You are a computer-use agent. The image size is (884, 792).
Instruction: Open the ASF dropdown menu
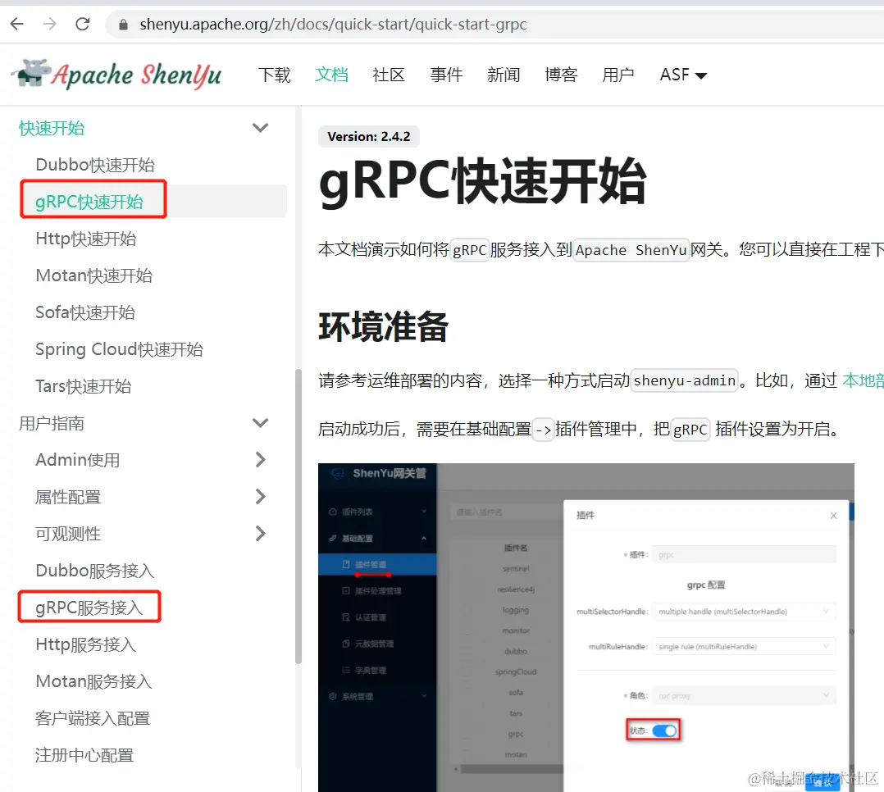tap(681, 74)
